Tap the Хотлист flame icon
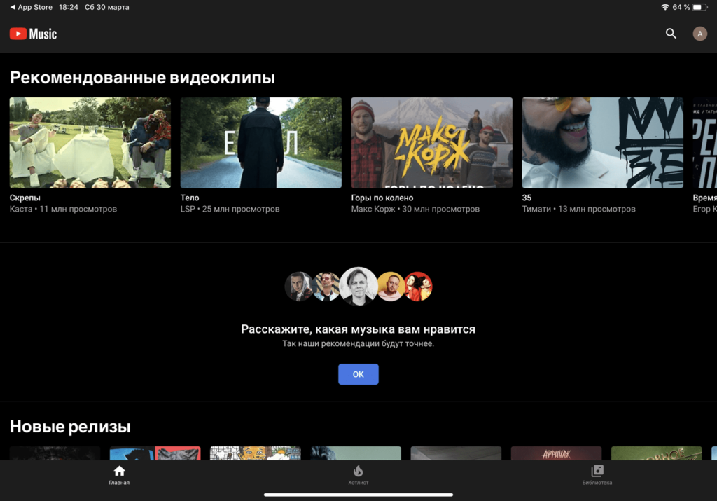 coord(358,472)
